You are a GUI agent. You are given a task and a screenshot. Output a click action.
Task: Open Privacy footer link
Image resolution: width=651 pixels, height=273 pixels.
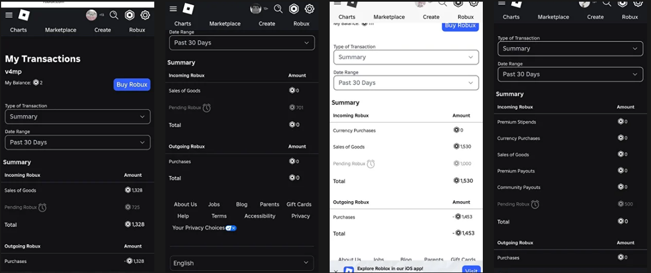301,216
